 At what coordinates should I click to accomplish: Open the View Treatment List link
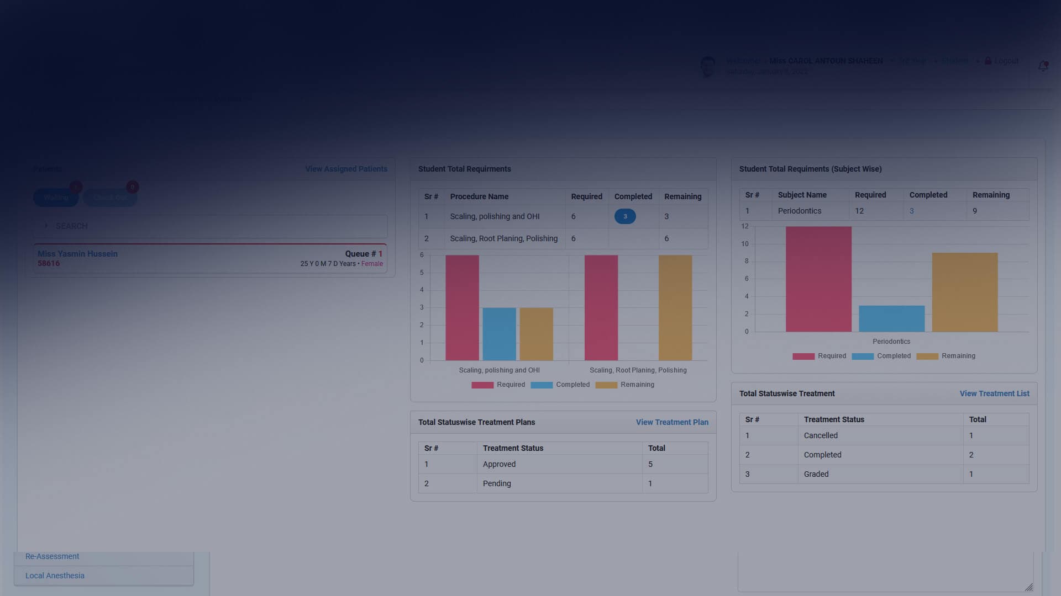point(994,393)
